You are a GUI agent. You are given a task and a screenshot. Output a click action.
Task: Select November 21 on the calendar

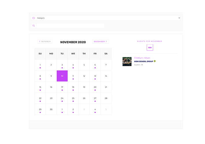(106, 87)
